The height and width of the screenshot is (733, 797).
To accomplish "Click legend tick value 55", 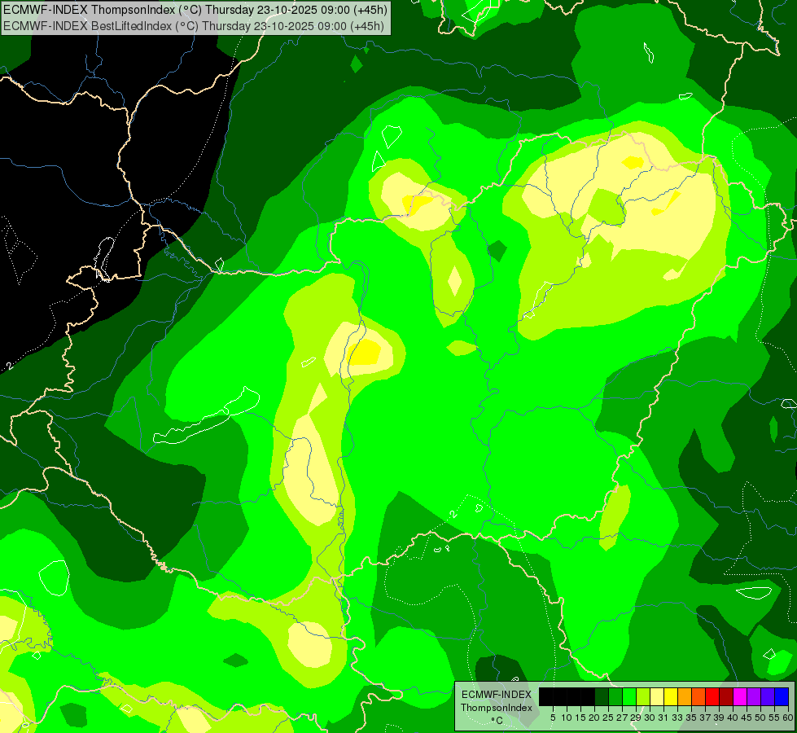I will tap(775, 718).
